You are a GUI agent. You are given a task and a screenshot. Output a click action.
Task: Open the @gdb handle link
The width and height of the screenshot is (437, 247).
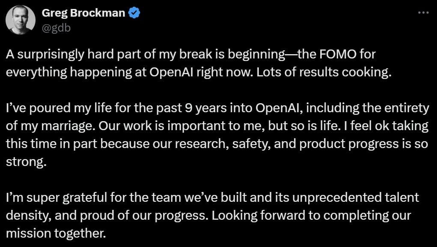(56, 28)
